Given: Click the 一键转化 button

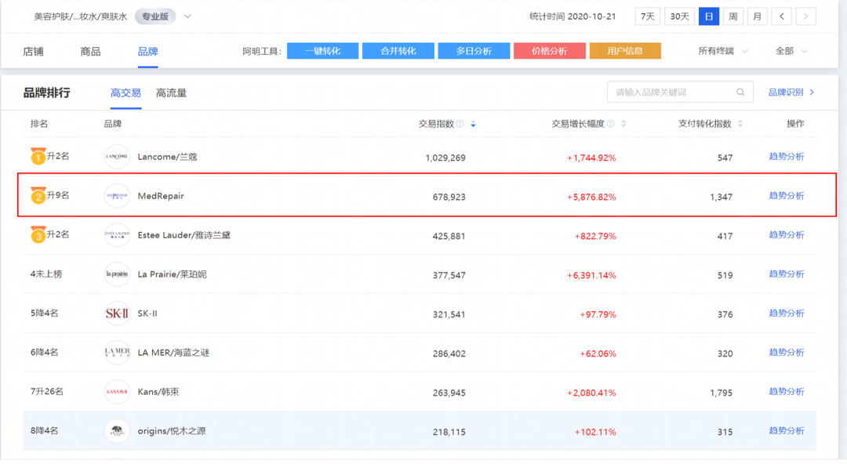Looking at the screenshot, I should click(322, 51).
